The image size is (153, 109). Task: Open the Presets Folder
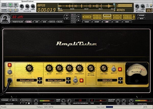point(18,22)
